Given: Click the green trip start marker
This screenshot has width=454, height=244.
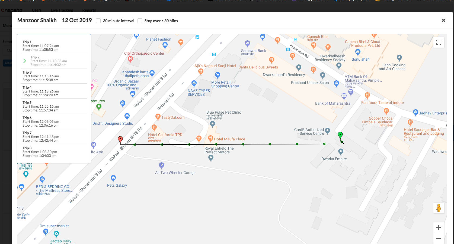Looking at the screenshot, I should [x=340, y=135].
